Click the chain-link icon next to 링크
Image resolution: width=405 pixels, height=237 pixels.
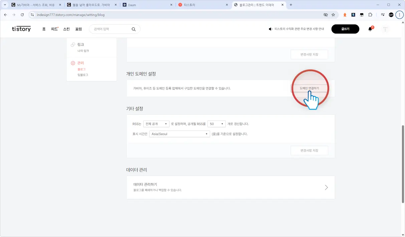coord(73,44)
